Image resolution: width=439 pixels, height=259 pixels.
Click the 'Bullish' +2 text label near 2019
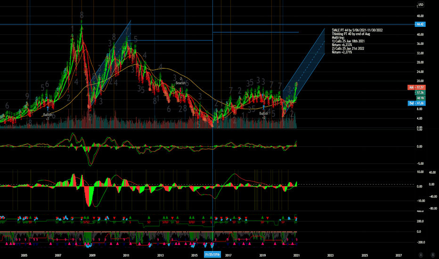[x=263, y=113]
